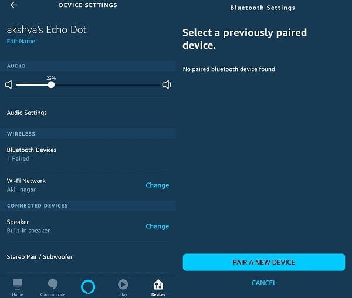Tap Pair a New Device button
This screenshot has height=298, width=352.
264,262
